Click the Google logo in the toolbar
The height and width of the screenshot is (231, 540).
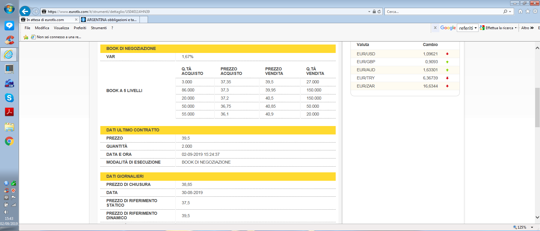448,28
